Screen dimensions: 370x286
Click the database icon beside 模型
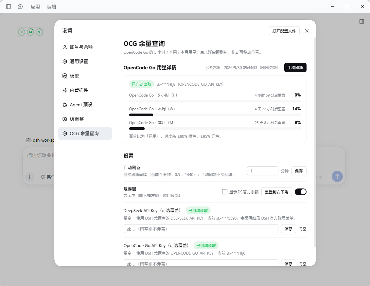point(65,76)
